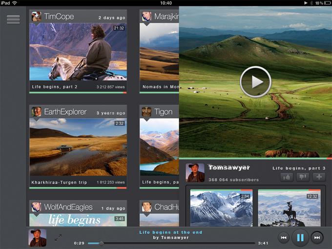Open the hamburger menu
Image resolution: width=332 pixels, height=249 pixels.
click(13, 20)
